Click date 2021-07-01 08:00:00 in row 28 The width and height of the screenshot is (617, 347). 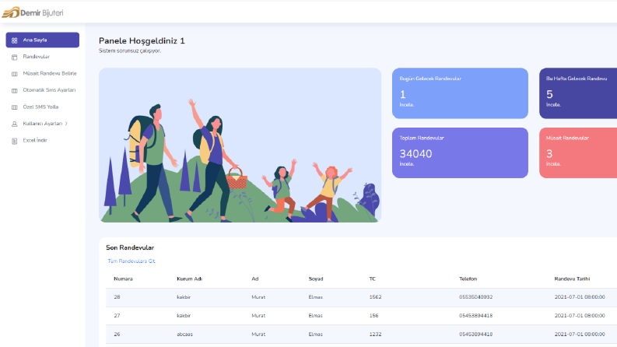[580, 297]
